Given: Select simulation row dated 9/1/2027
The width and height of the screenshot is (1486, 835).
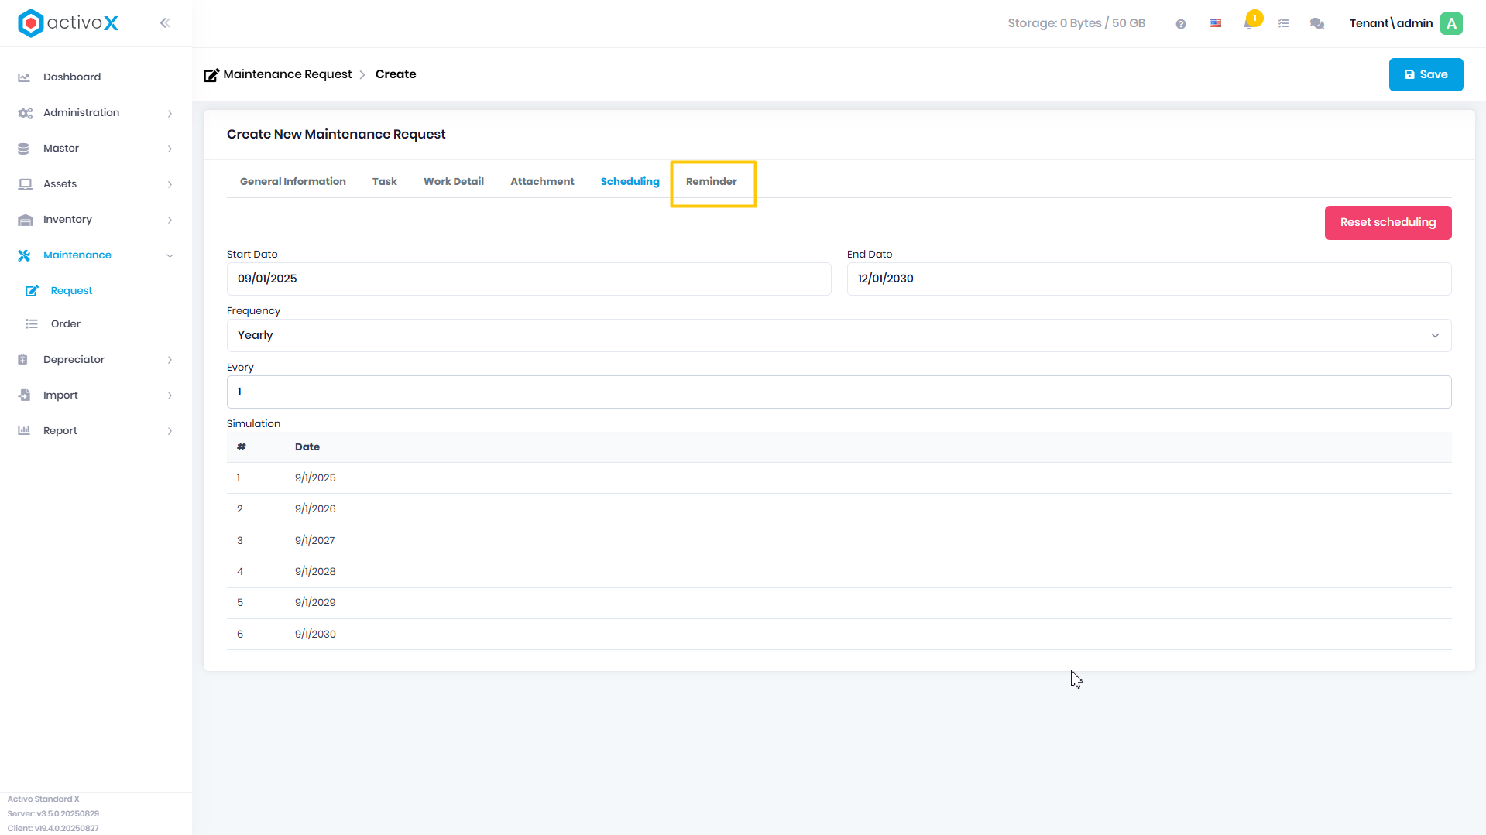Looking at the screenshot, I should pyautogui.click(x=839, y=541).
